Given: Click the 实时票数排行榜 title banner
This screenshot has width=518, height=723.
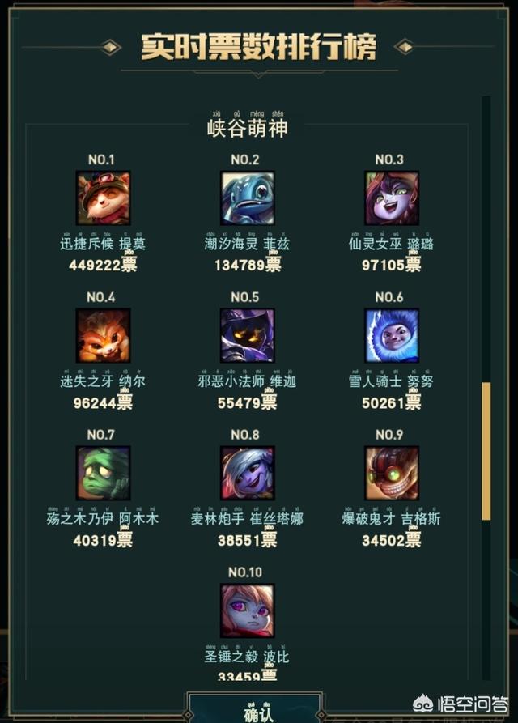Looking at the screenshot, I should point(258,47).
